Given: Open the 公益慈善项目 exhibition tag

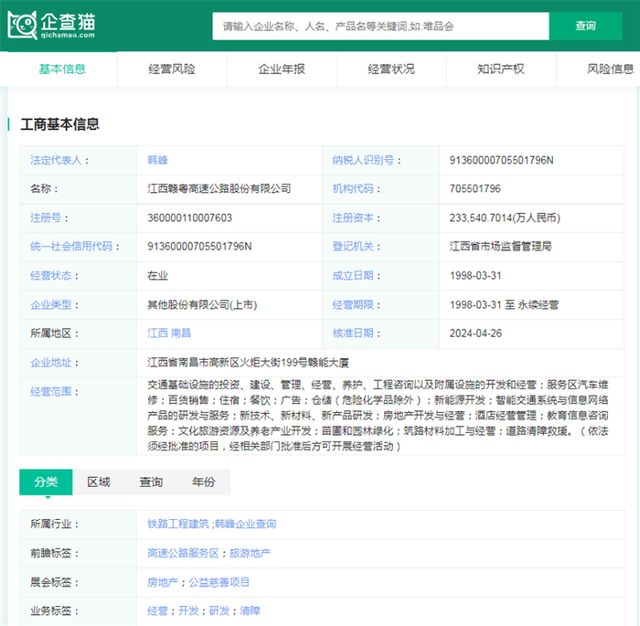Looking at the screenshot, I should (x=219, y=582).
